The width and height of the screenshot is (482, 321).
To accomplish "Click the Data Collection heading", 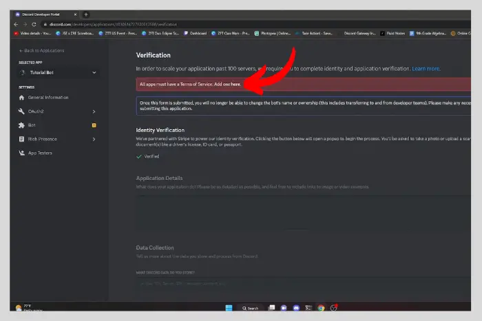I will click(155, 247).
